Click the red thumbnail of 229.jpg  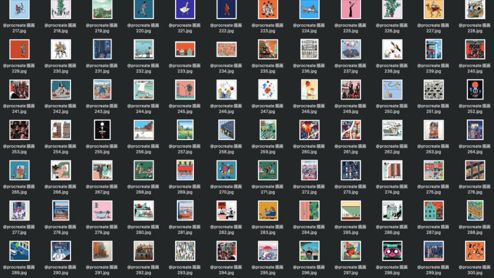(x=19, y=49)
